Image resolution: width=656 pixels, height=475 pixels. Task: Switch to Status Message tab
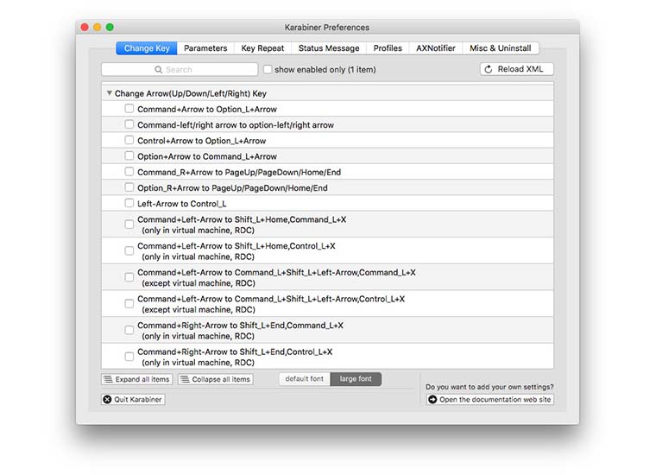coord(329,48)
